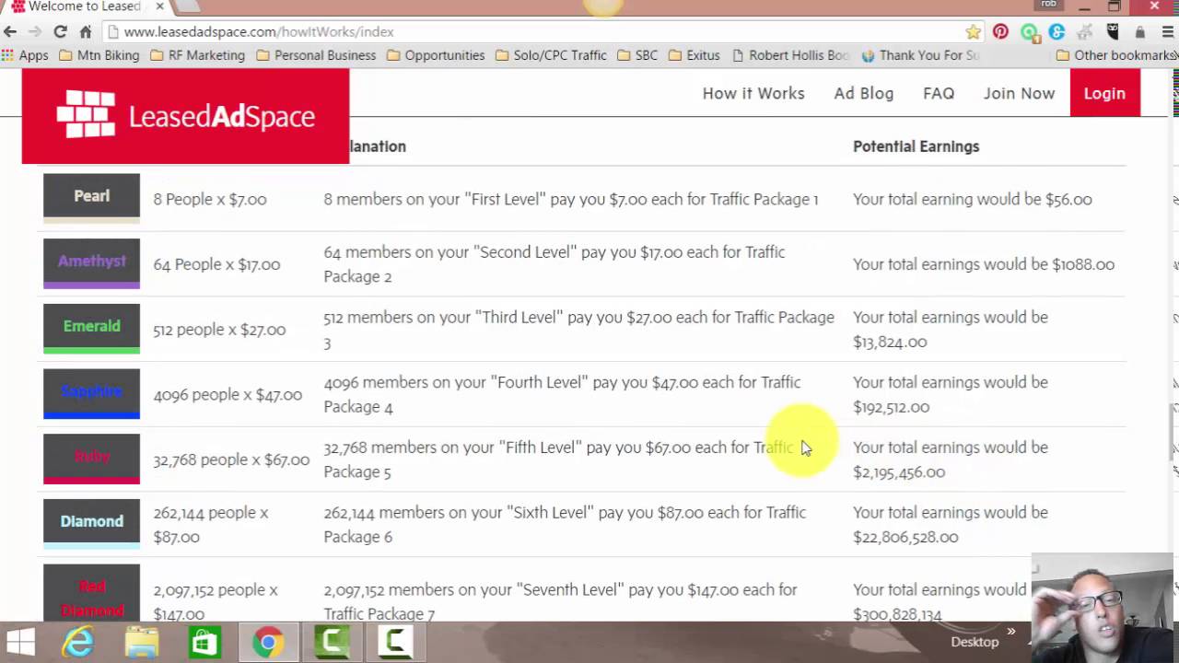Go back with the browser back arrow
Image resolution: width=1179 pixels, height=663 pixels.
10,31
